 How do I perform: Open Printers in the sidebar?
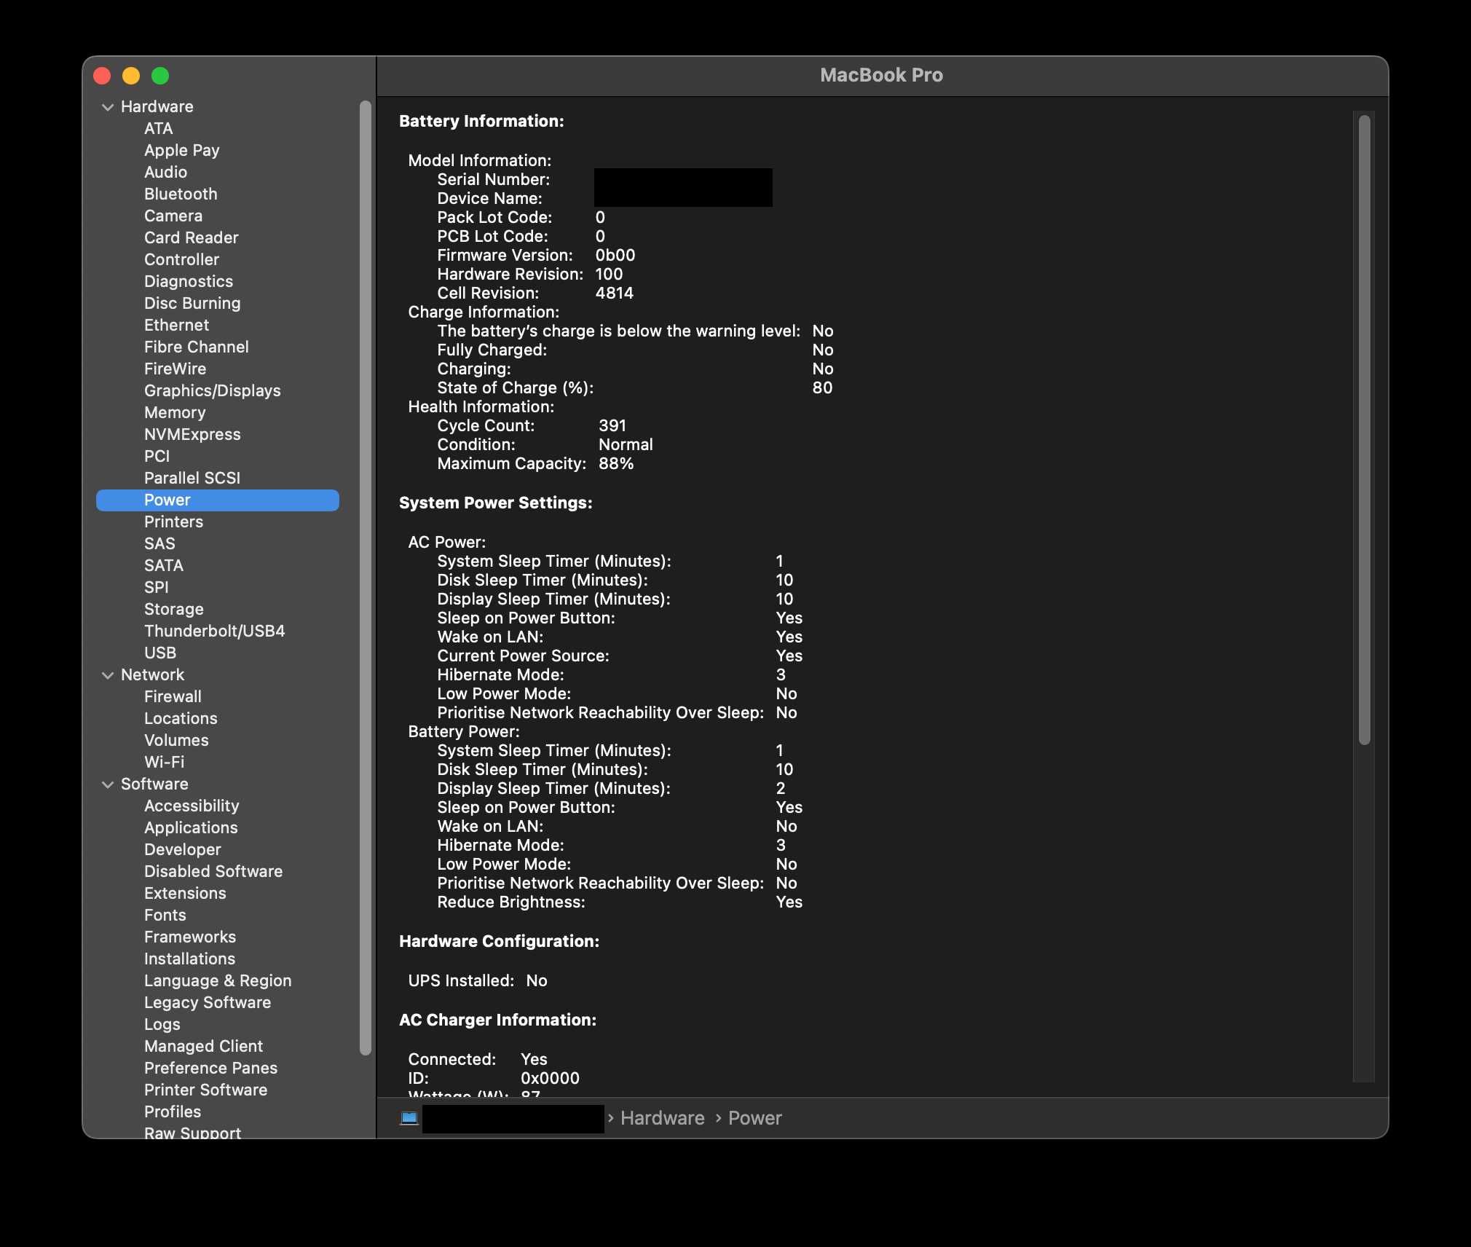coord(173,522)
